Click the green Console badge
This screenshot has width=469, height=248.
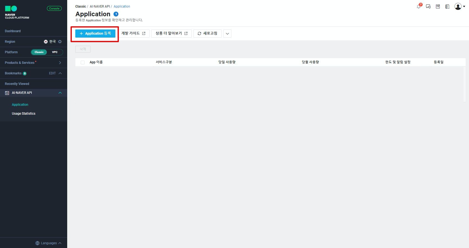54,8
